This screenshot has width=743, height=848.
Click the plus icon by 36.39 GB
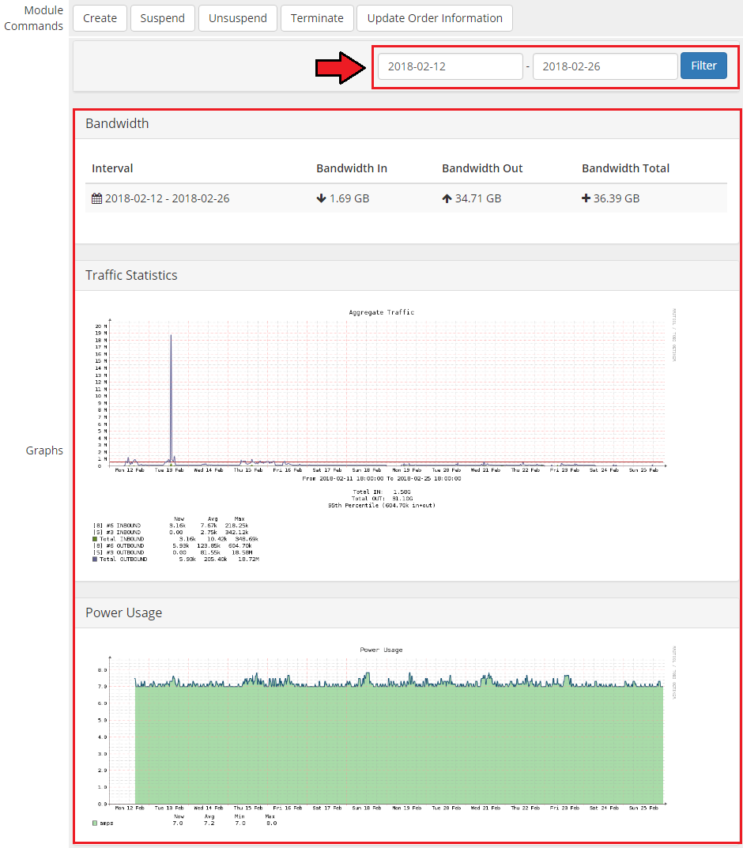(x=586, y=198)
